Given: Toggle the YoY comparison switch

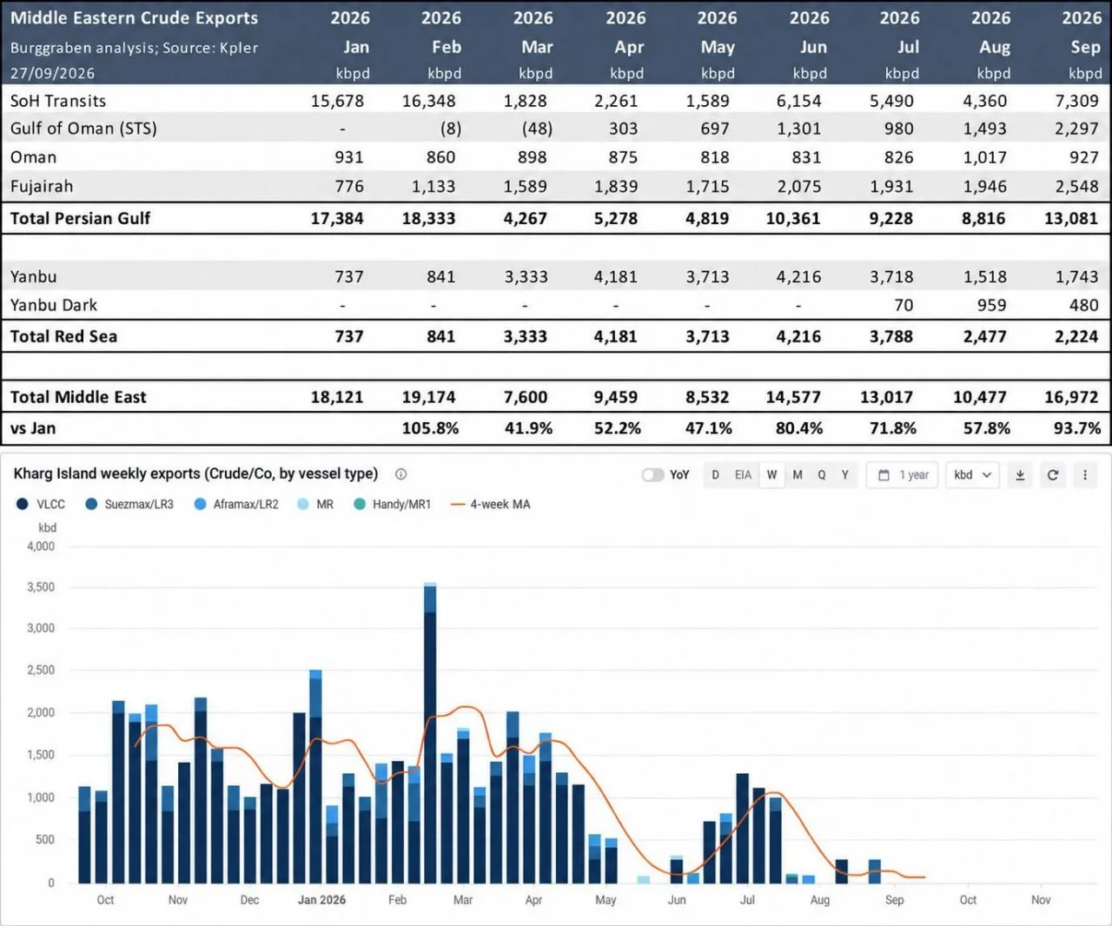Looking at the screenshot, I should [x=652, y=475].
